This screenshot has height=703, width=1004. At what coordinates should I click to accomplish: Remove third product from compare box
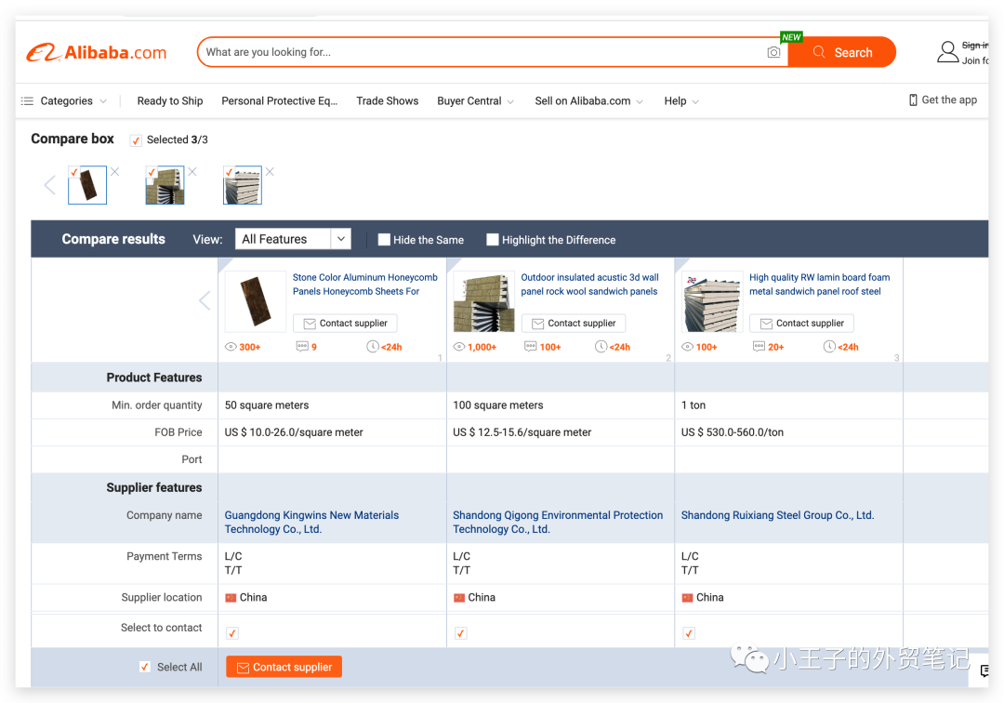coord(270,172)
